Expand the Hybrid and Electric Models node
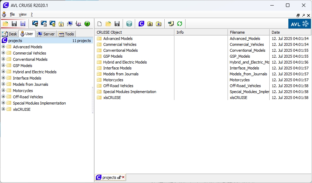This screenshot has width=312, height=183. coord(3,72)
